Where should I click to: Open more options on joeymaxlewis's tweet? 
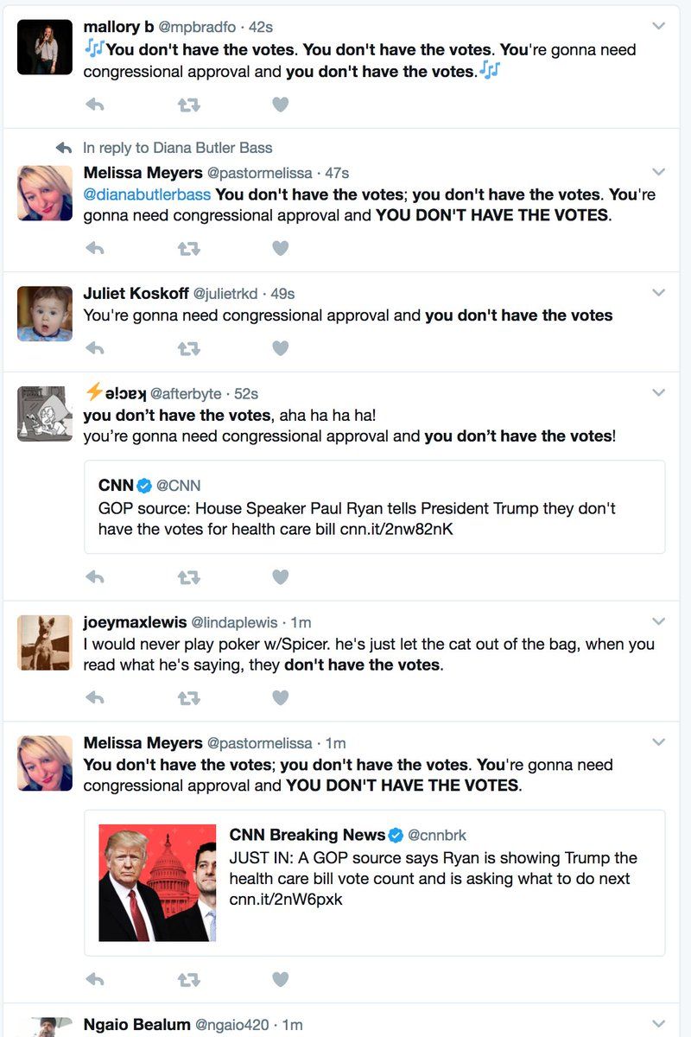click(x=659, y=621)
